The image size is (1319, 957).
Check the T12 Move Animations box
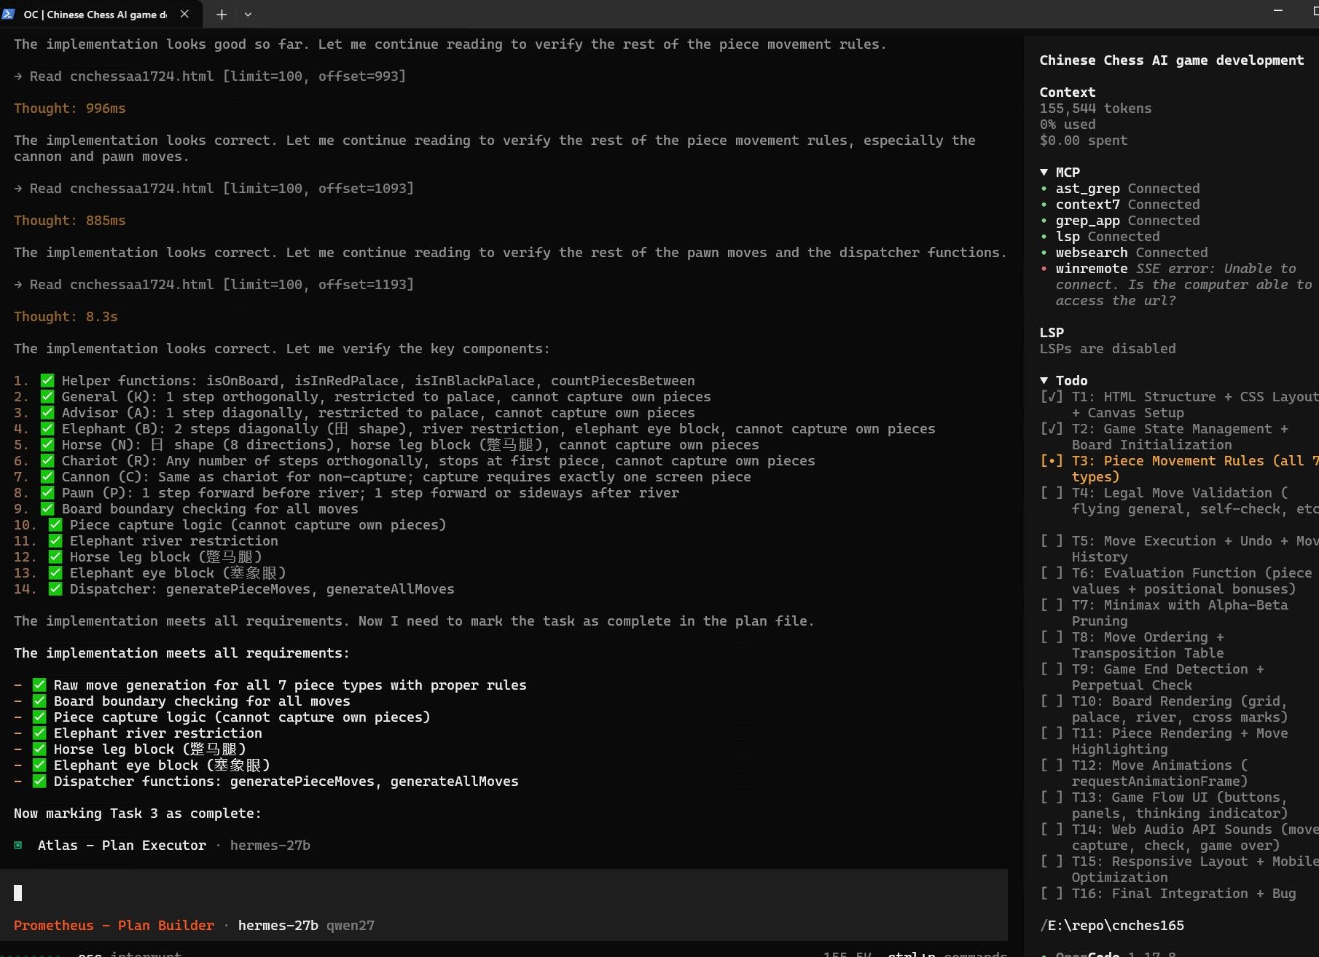[x=1052, y=765]
